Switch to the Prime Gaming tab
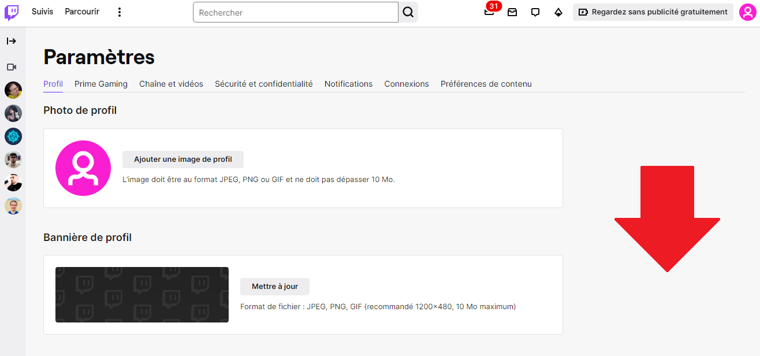This screenshot has height=356, width=760. coord(101,84)
